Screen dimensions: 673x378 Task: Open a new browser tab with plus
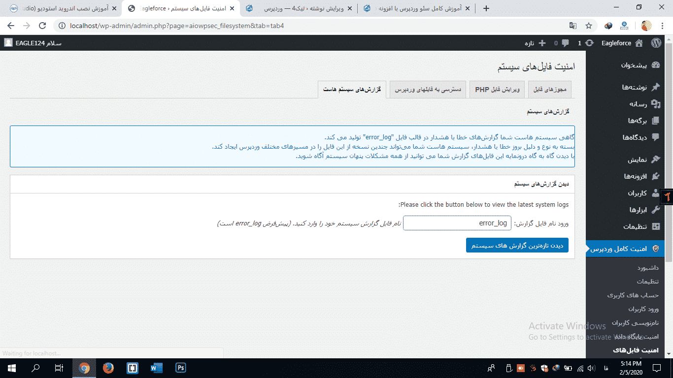click(486, 8)
